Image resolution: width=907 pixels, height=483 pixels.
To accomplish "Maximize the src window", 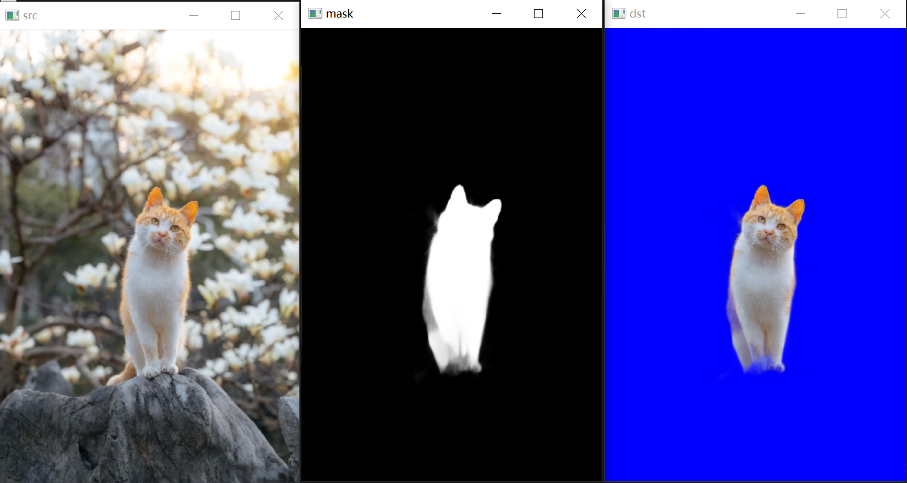I will click(x=236, y=16).
